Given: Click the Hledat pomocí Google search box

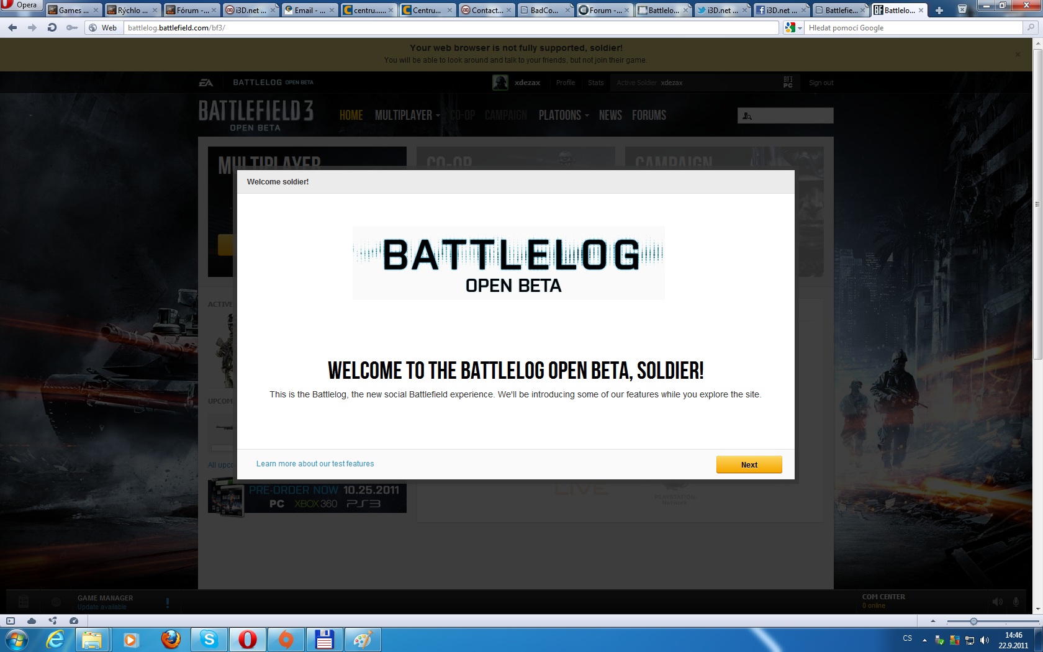Looking at the screenshot, I should (913, 27).
